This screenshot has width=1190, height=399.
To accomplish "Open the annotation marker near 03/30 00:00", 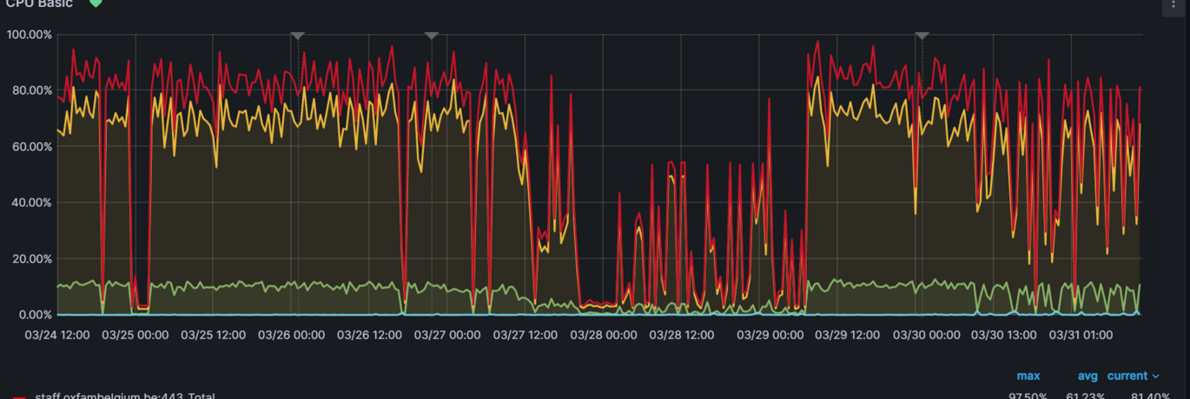I will pyautogui.click(x=922, y=36).
